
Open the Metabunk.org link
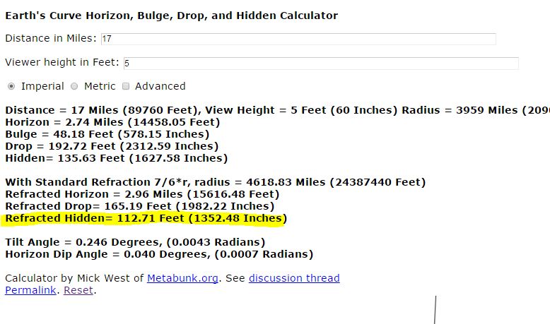[x=182, y=278]
